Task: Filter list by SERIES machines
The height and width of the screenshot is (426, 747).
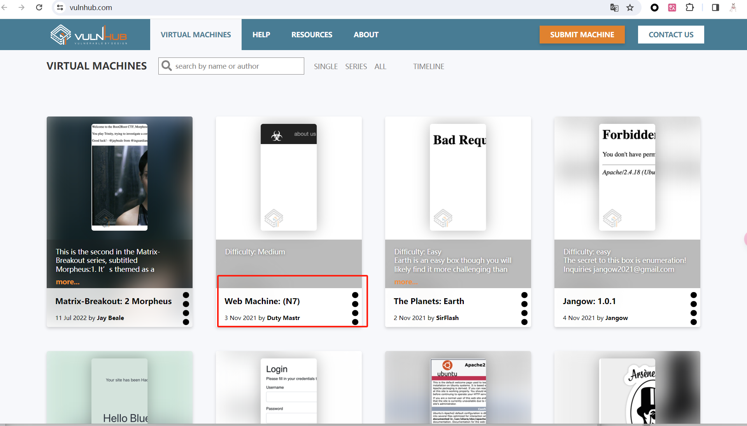Action: (x=356, y=66)
